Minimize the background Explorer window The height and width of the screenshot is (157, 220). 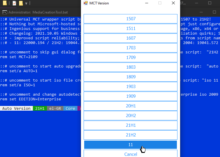point(197,3)
